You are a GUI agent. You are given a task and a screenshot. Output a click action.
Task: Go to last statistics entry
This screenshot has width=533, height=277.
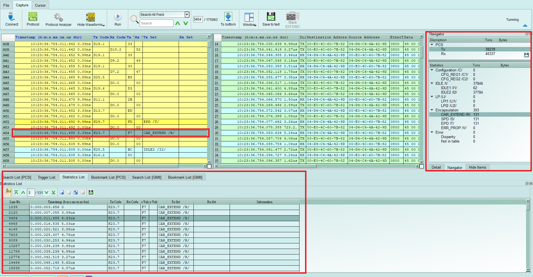53,192
